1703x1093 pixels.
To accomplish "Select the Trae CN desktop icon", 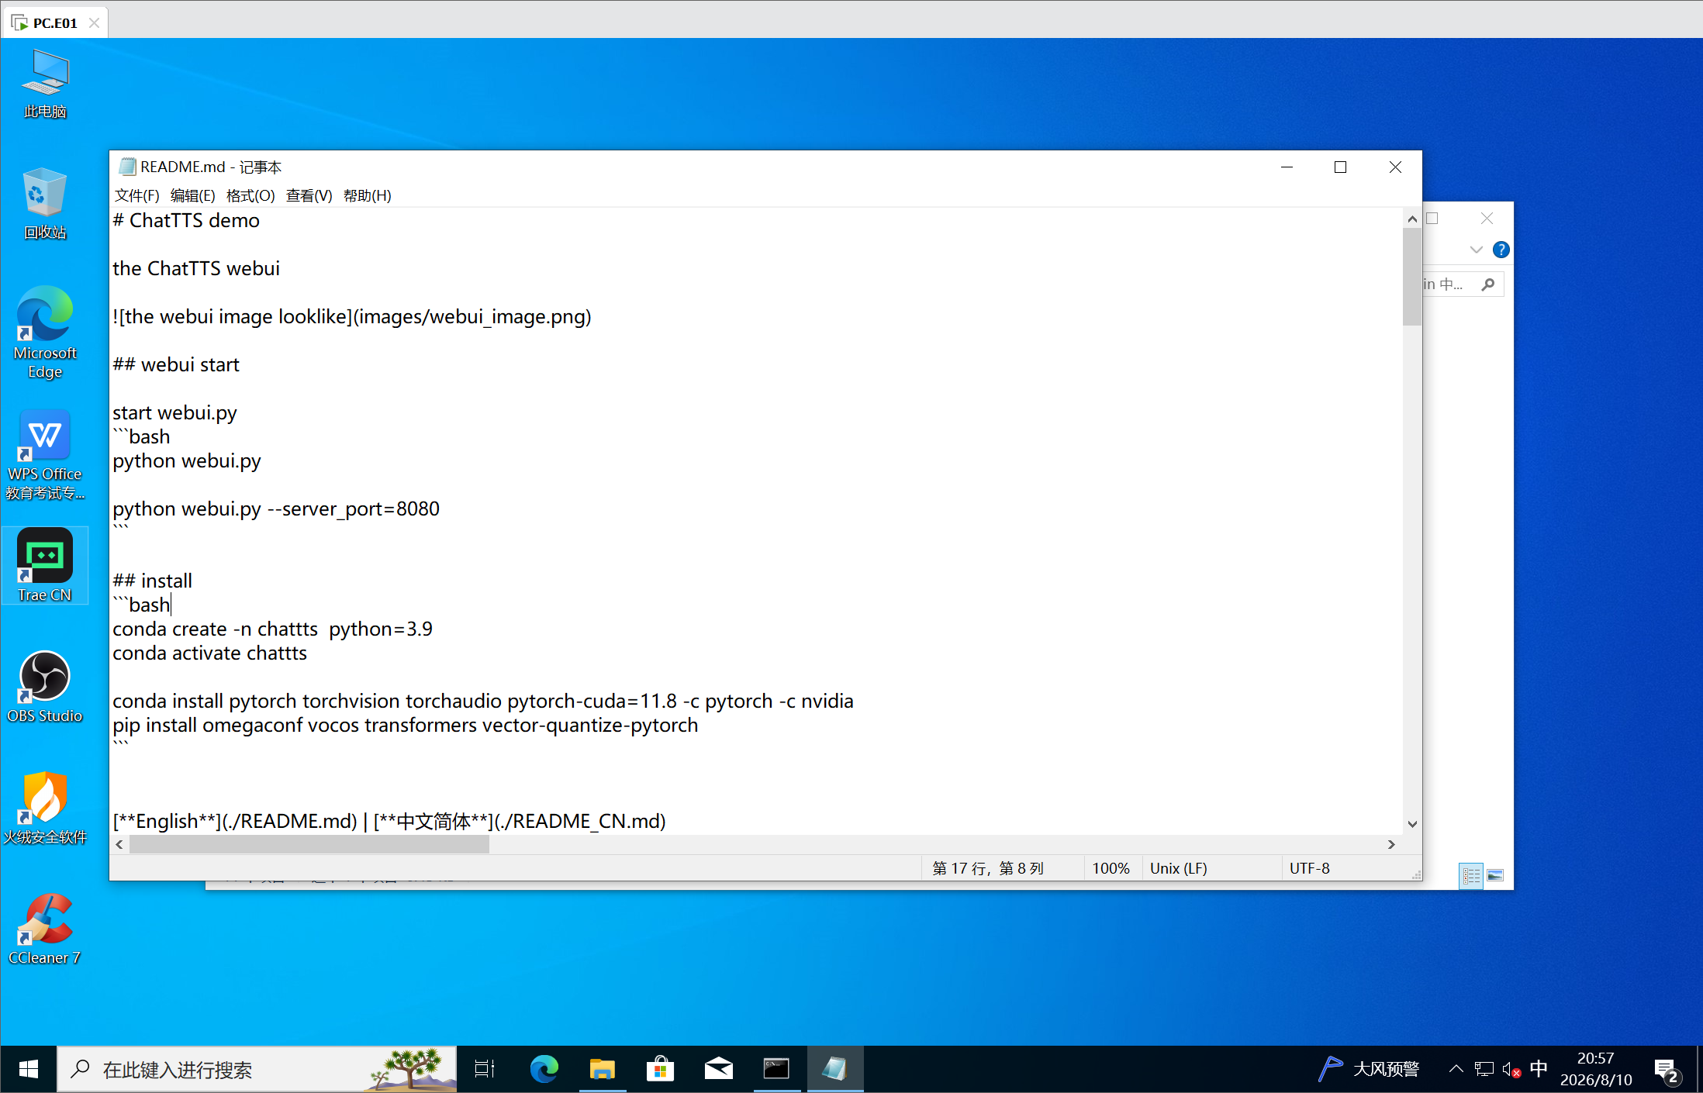I will 45,566.
